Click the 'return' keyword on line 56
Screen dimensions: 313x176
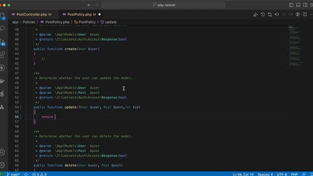click(47, 117)
